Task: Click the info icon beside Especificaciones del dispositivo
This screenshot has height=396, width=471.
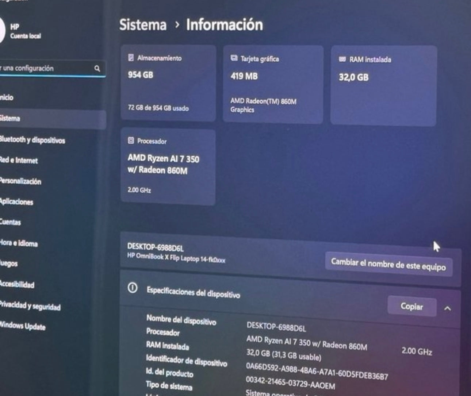Action: click(x=133, y=288)
